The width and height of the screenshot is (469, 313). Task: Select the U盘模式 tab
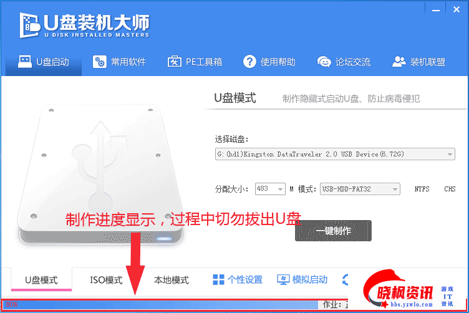[41, 280]
